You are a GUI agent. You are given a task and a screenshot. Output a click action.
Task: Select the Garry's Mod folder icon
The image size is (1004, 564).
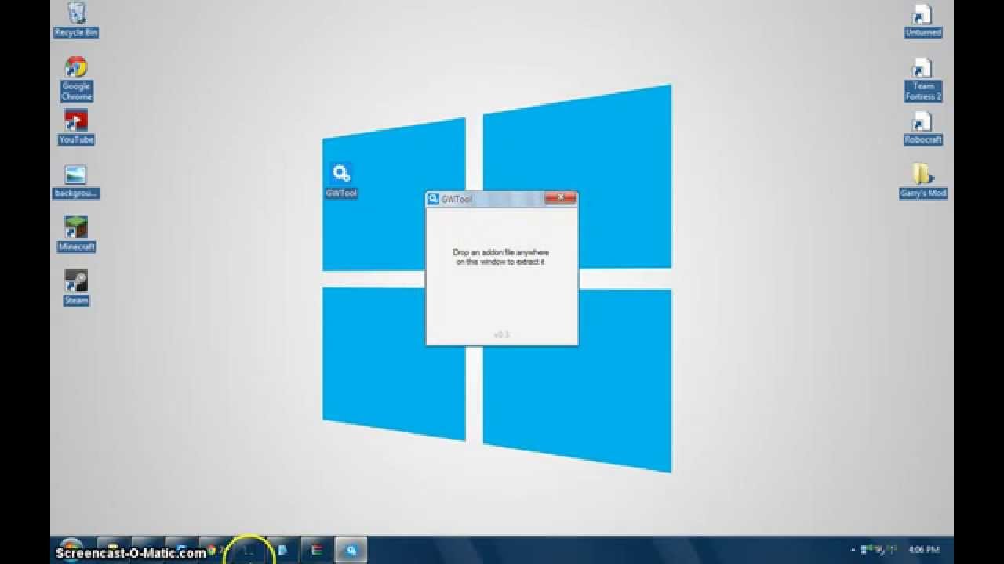[923, 181]
